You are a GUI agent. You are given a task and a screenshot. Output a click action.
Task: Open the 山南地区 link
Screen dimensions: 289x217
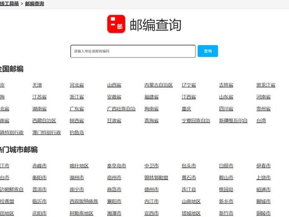191,201
